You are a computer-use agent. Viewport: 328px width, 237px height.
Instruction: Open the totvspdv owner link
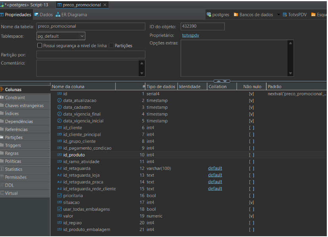(190, 35)
